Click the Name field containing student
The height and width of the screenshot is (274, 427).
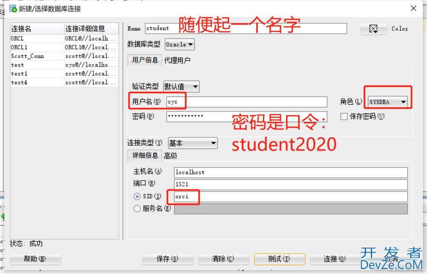point(246,28)
